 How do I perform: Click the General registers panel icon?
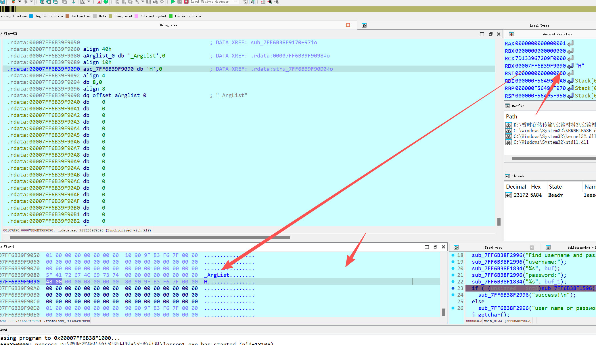pyautogui.click(x=511, y=34)
